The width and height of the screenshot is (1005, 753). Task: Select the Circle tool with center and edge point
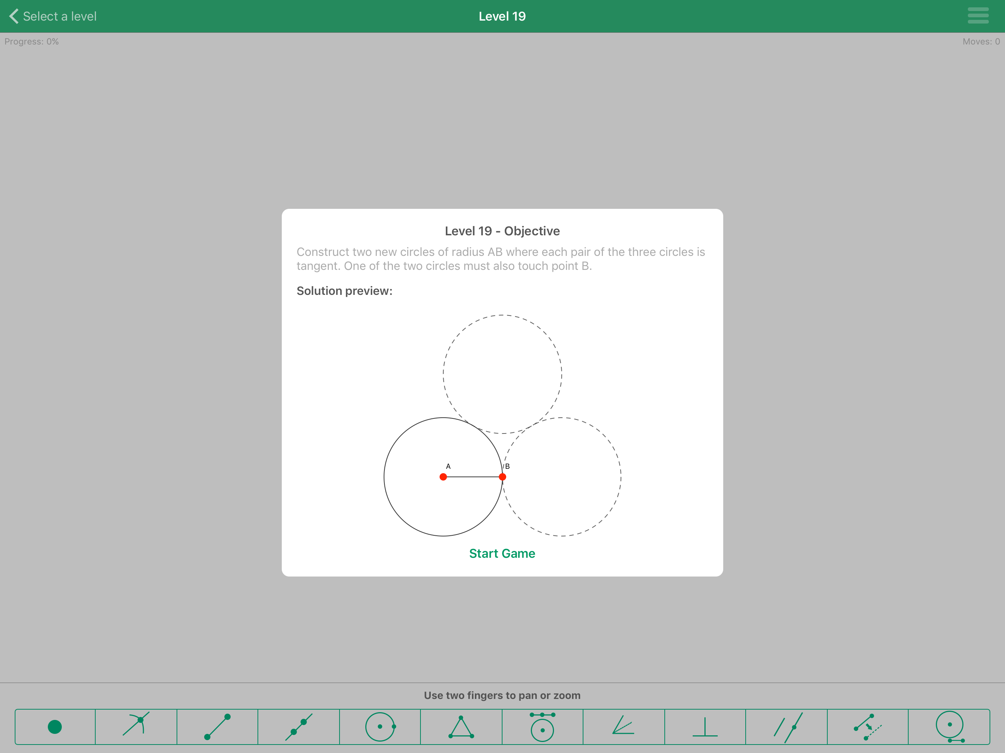click(380, 727)
